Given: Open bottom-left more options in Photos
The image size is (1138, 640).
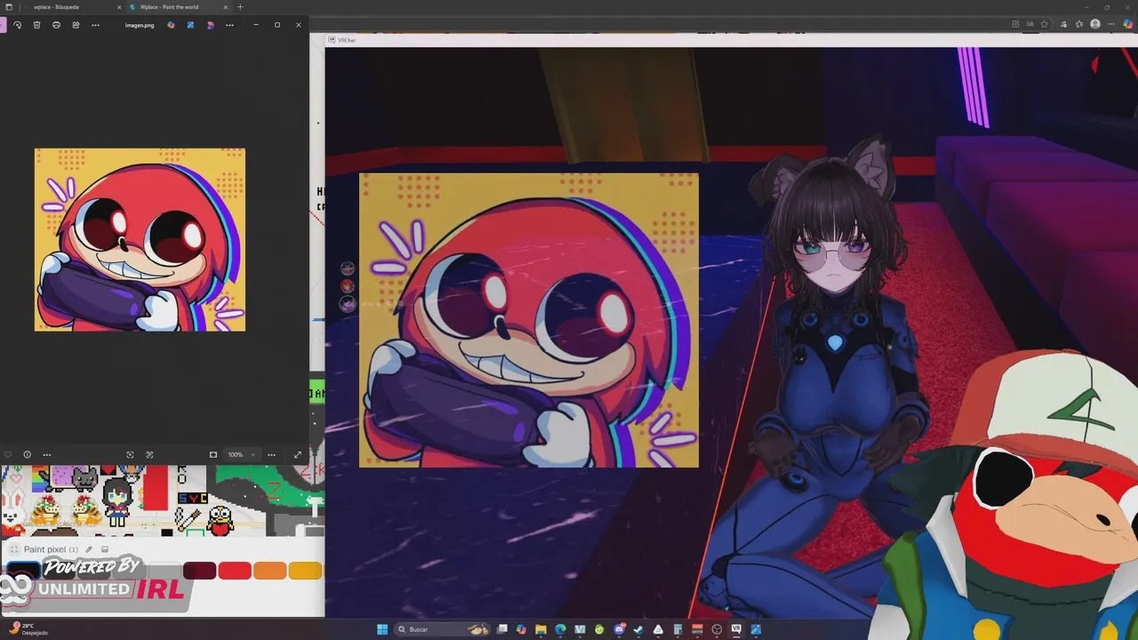Looking at the screenshot, I should point(47,454).
